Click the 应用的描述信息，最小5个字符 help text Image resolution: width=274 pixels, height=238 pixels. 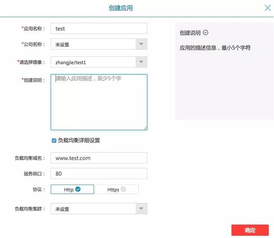(215, 48)
